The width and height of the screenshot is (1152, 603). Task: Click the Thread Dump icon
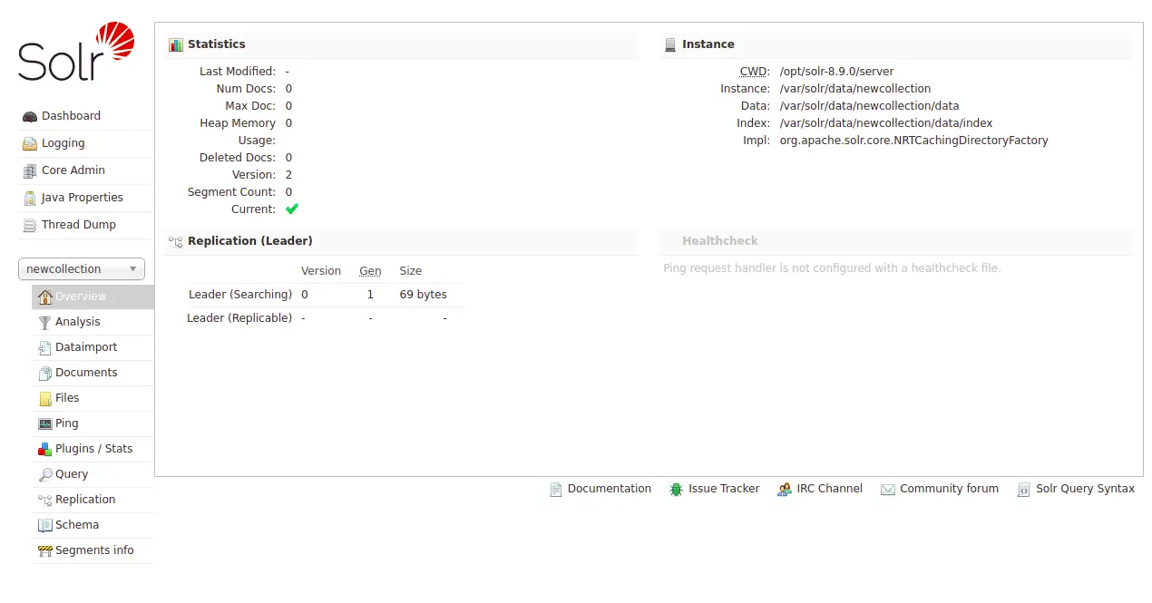click(x=30, y=225)
